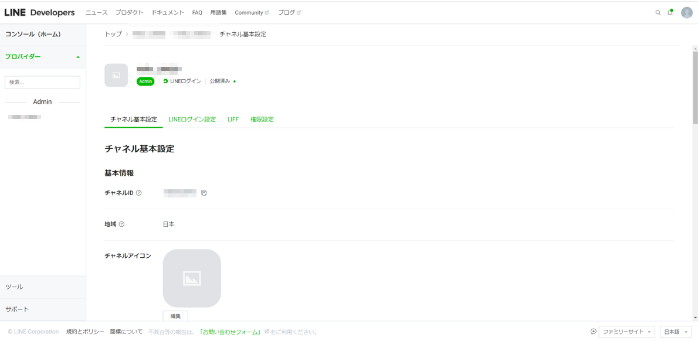698x341 pixels.
Task: Click the large チャネルアイコン image placeholder
Action: [x=192, y=278]
